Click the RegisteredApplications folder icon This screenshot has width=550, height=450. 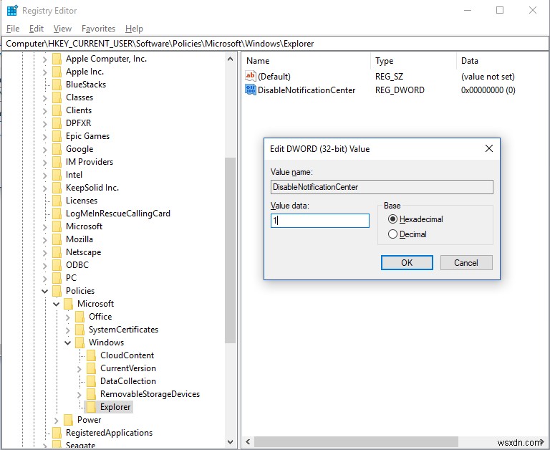(x=57, y=433)
